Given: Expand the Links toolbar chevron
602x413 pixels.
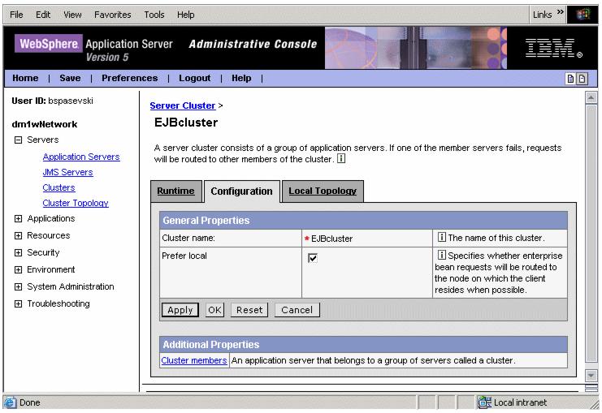Looking at the screenshot, I should [x=560, y=12].
